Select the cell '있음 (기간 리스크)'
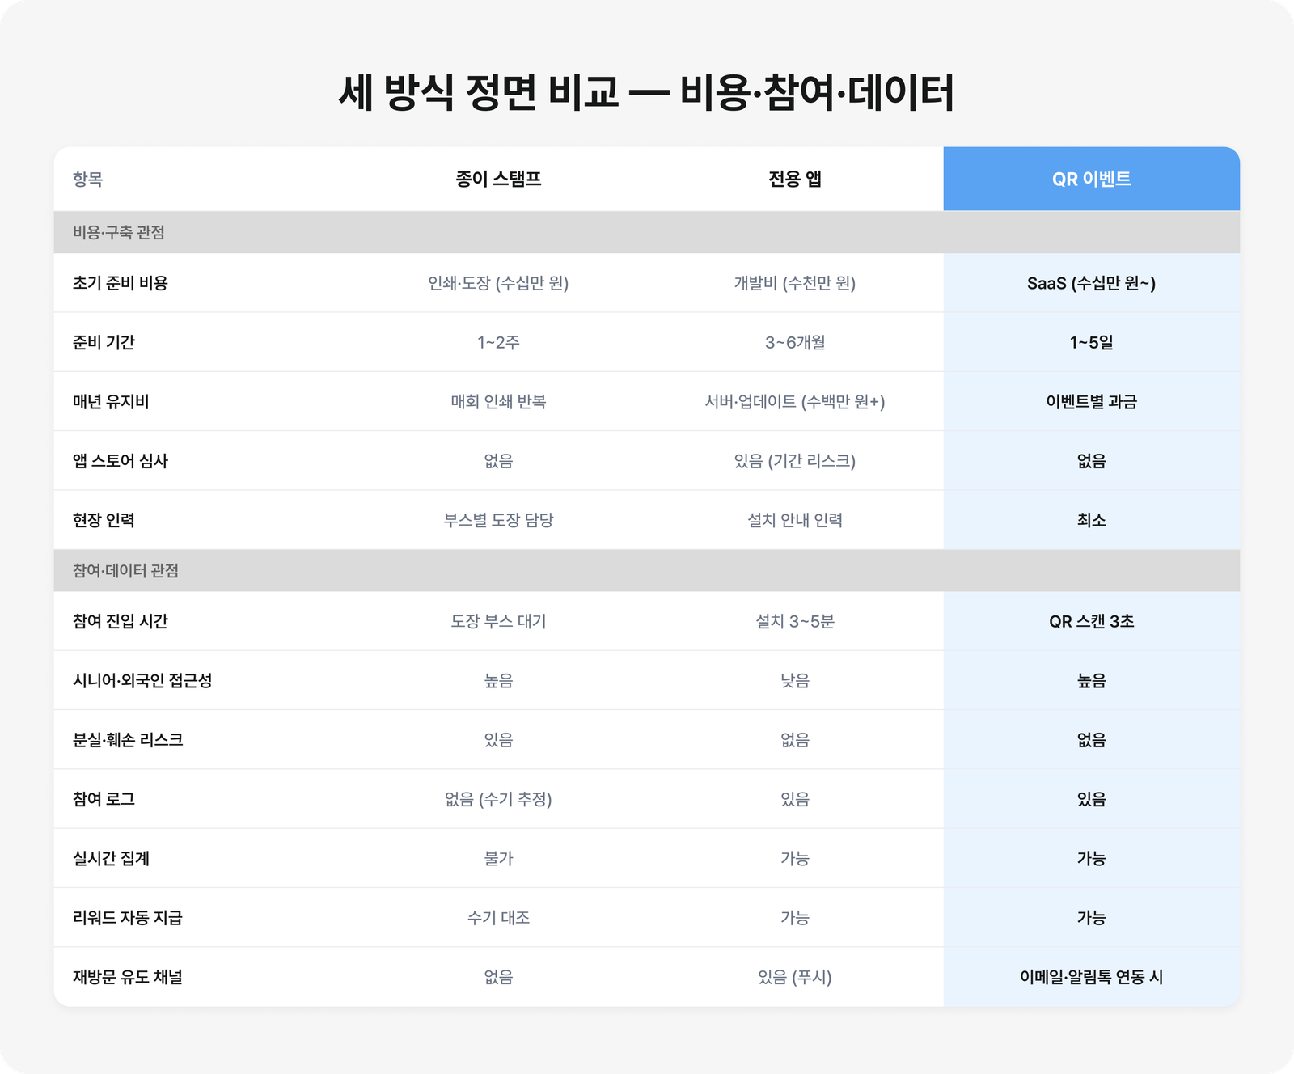Screen dimensions: 1294x1074 (x=795, y=461)
